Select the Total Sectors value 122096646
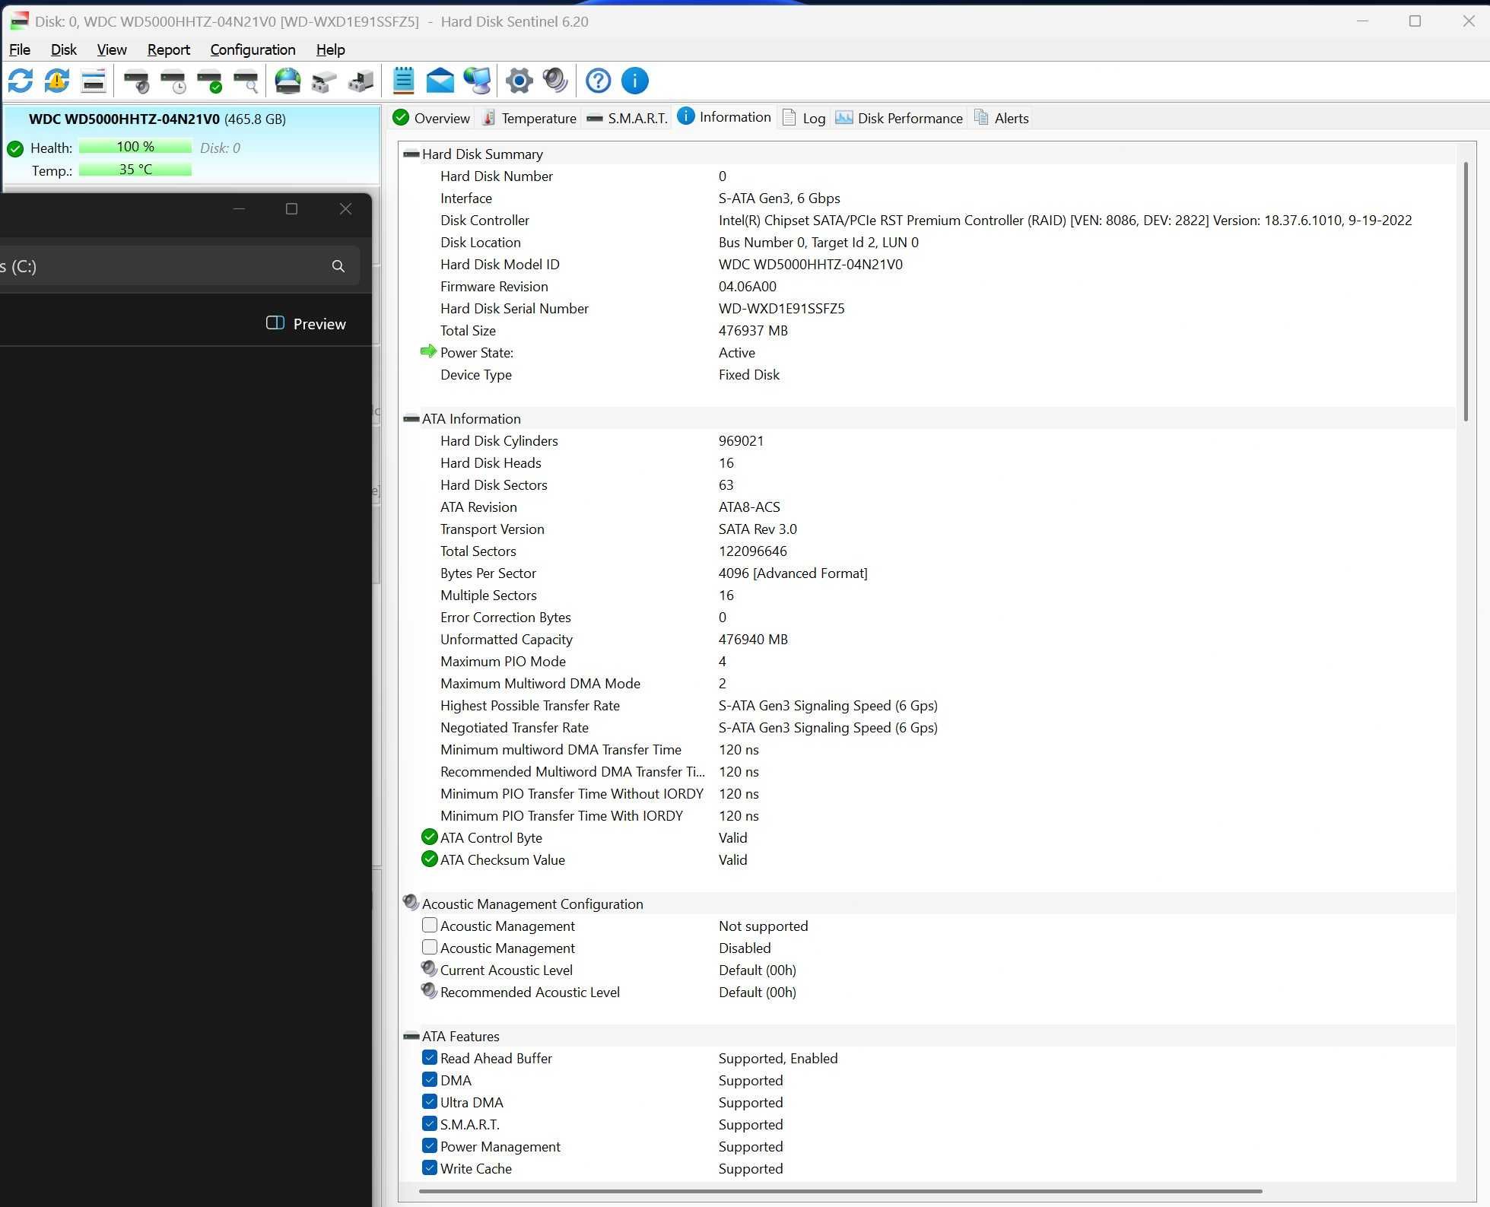Viewport: 1490px width, 1207px height. click(x=753, y=551)
